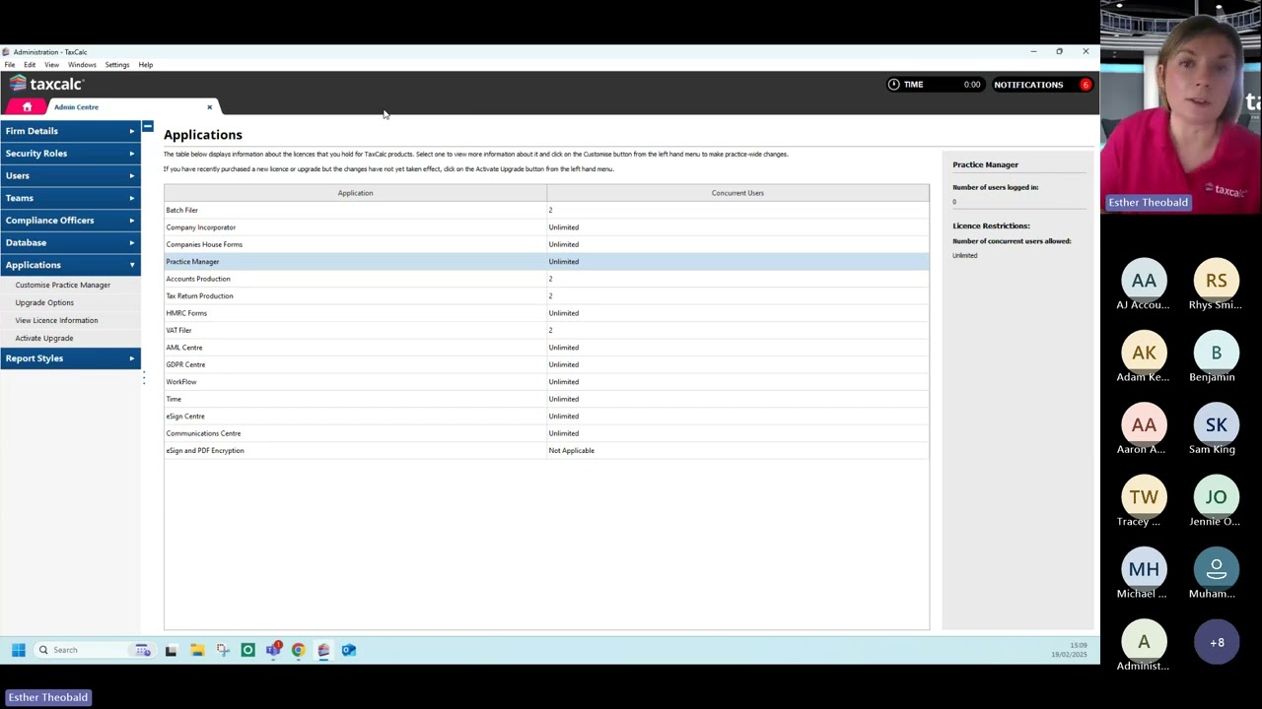Click Customise Practice Manager link
The width and height of the screenshot is (1262, 709).
[63, 285]
